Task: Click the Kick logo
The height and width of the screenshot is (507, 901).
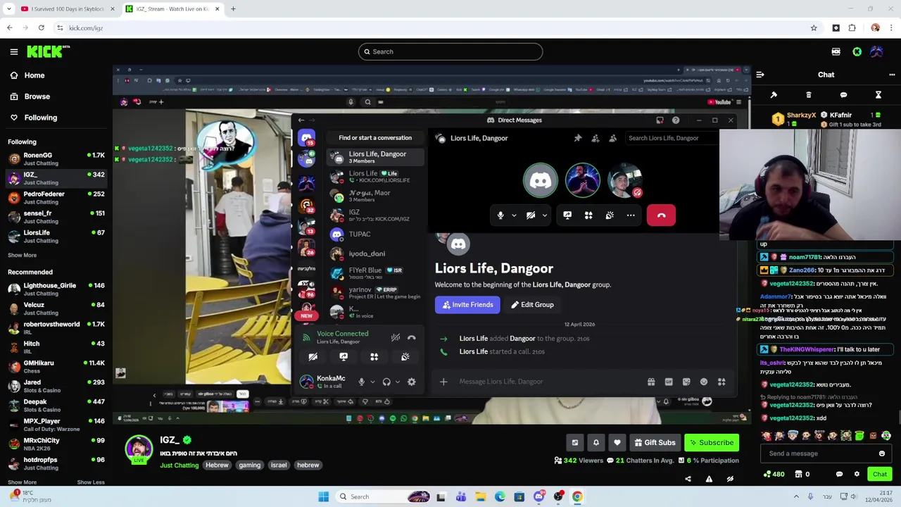Action: tap(49, 51)
